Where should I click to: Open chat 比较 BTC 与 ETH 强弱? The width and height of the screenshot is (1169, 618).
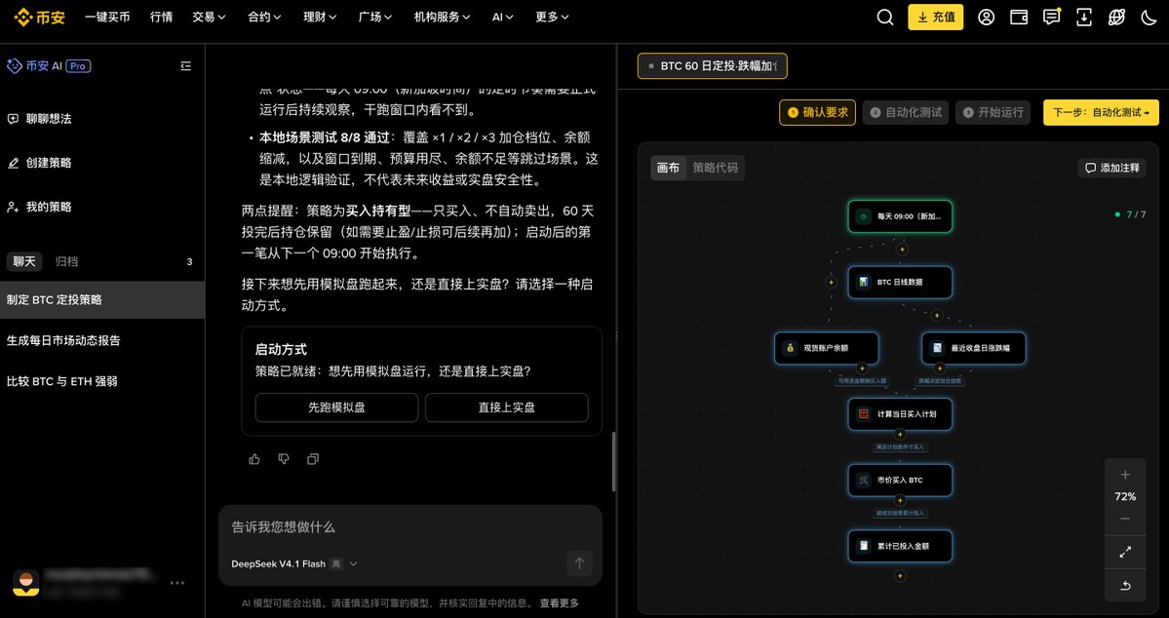click(102, 382)
